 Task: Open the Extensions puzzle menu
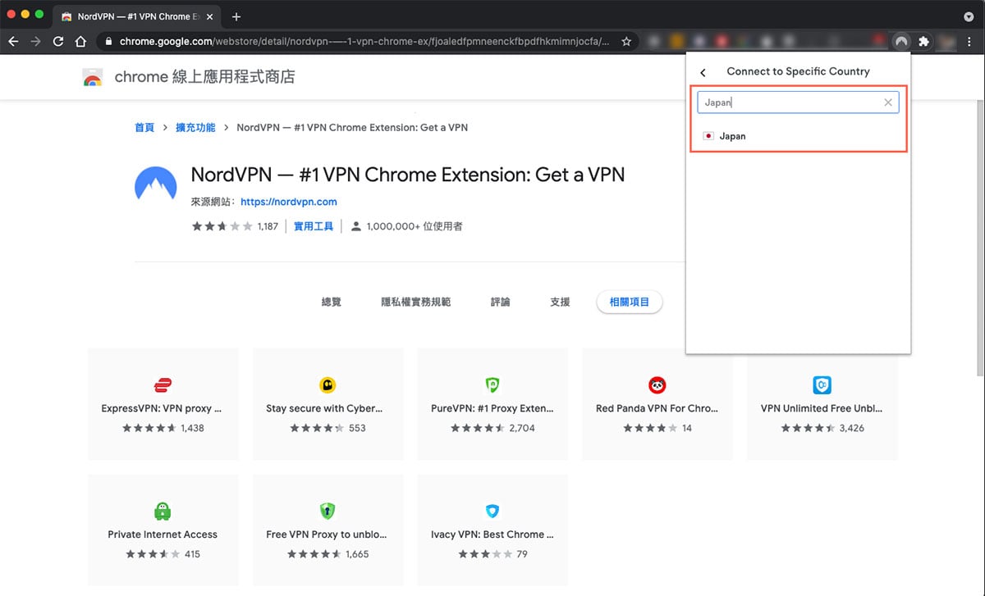[x=923, y=41]
